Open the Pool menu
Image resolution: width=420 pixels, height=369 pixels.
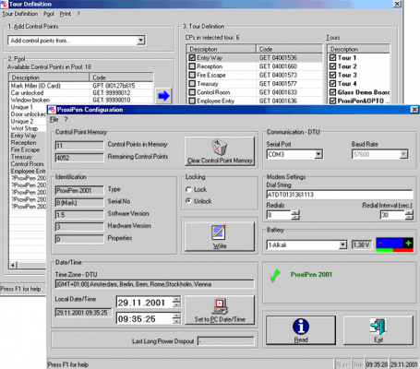pyautogui.click(x=49, y=14)
